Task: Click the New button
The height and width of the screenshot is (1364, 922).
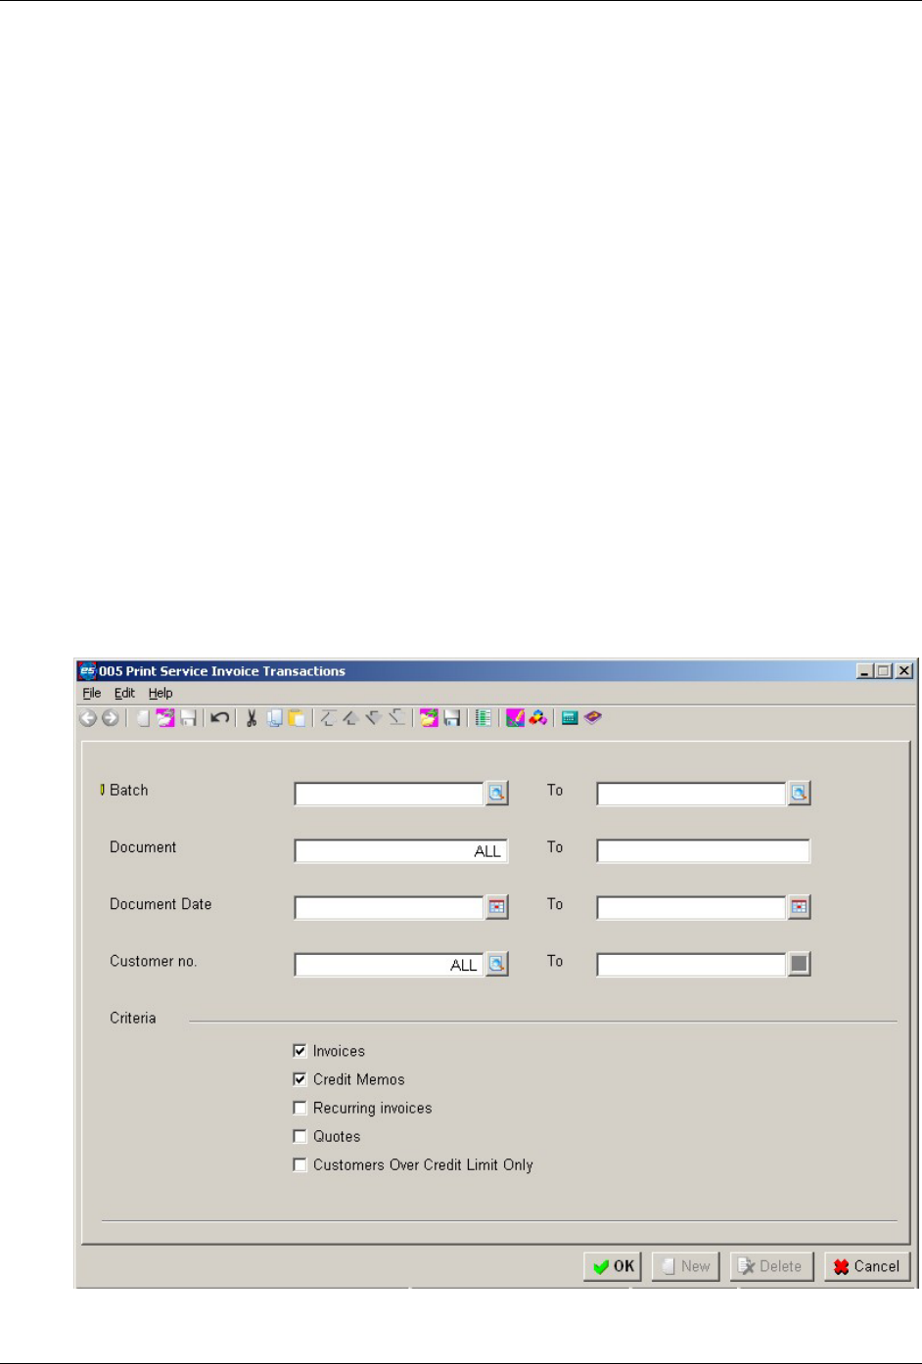Action: pos(686,1266)
